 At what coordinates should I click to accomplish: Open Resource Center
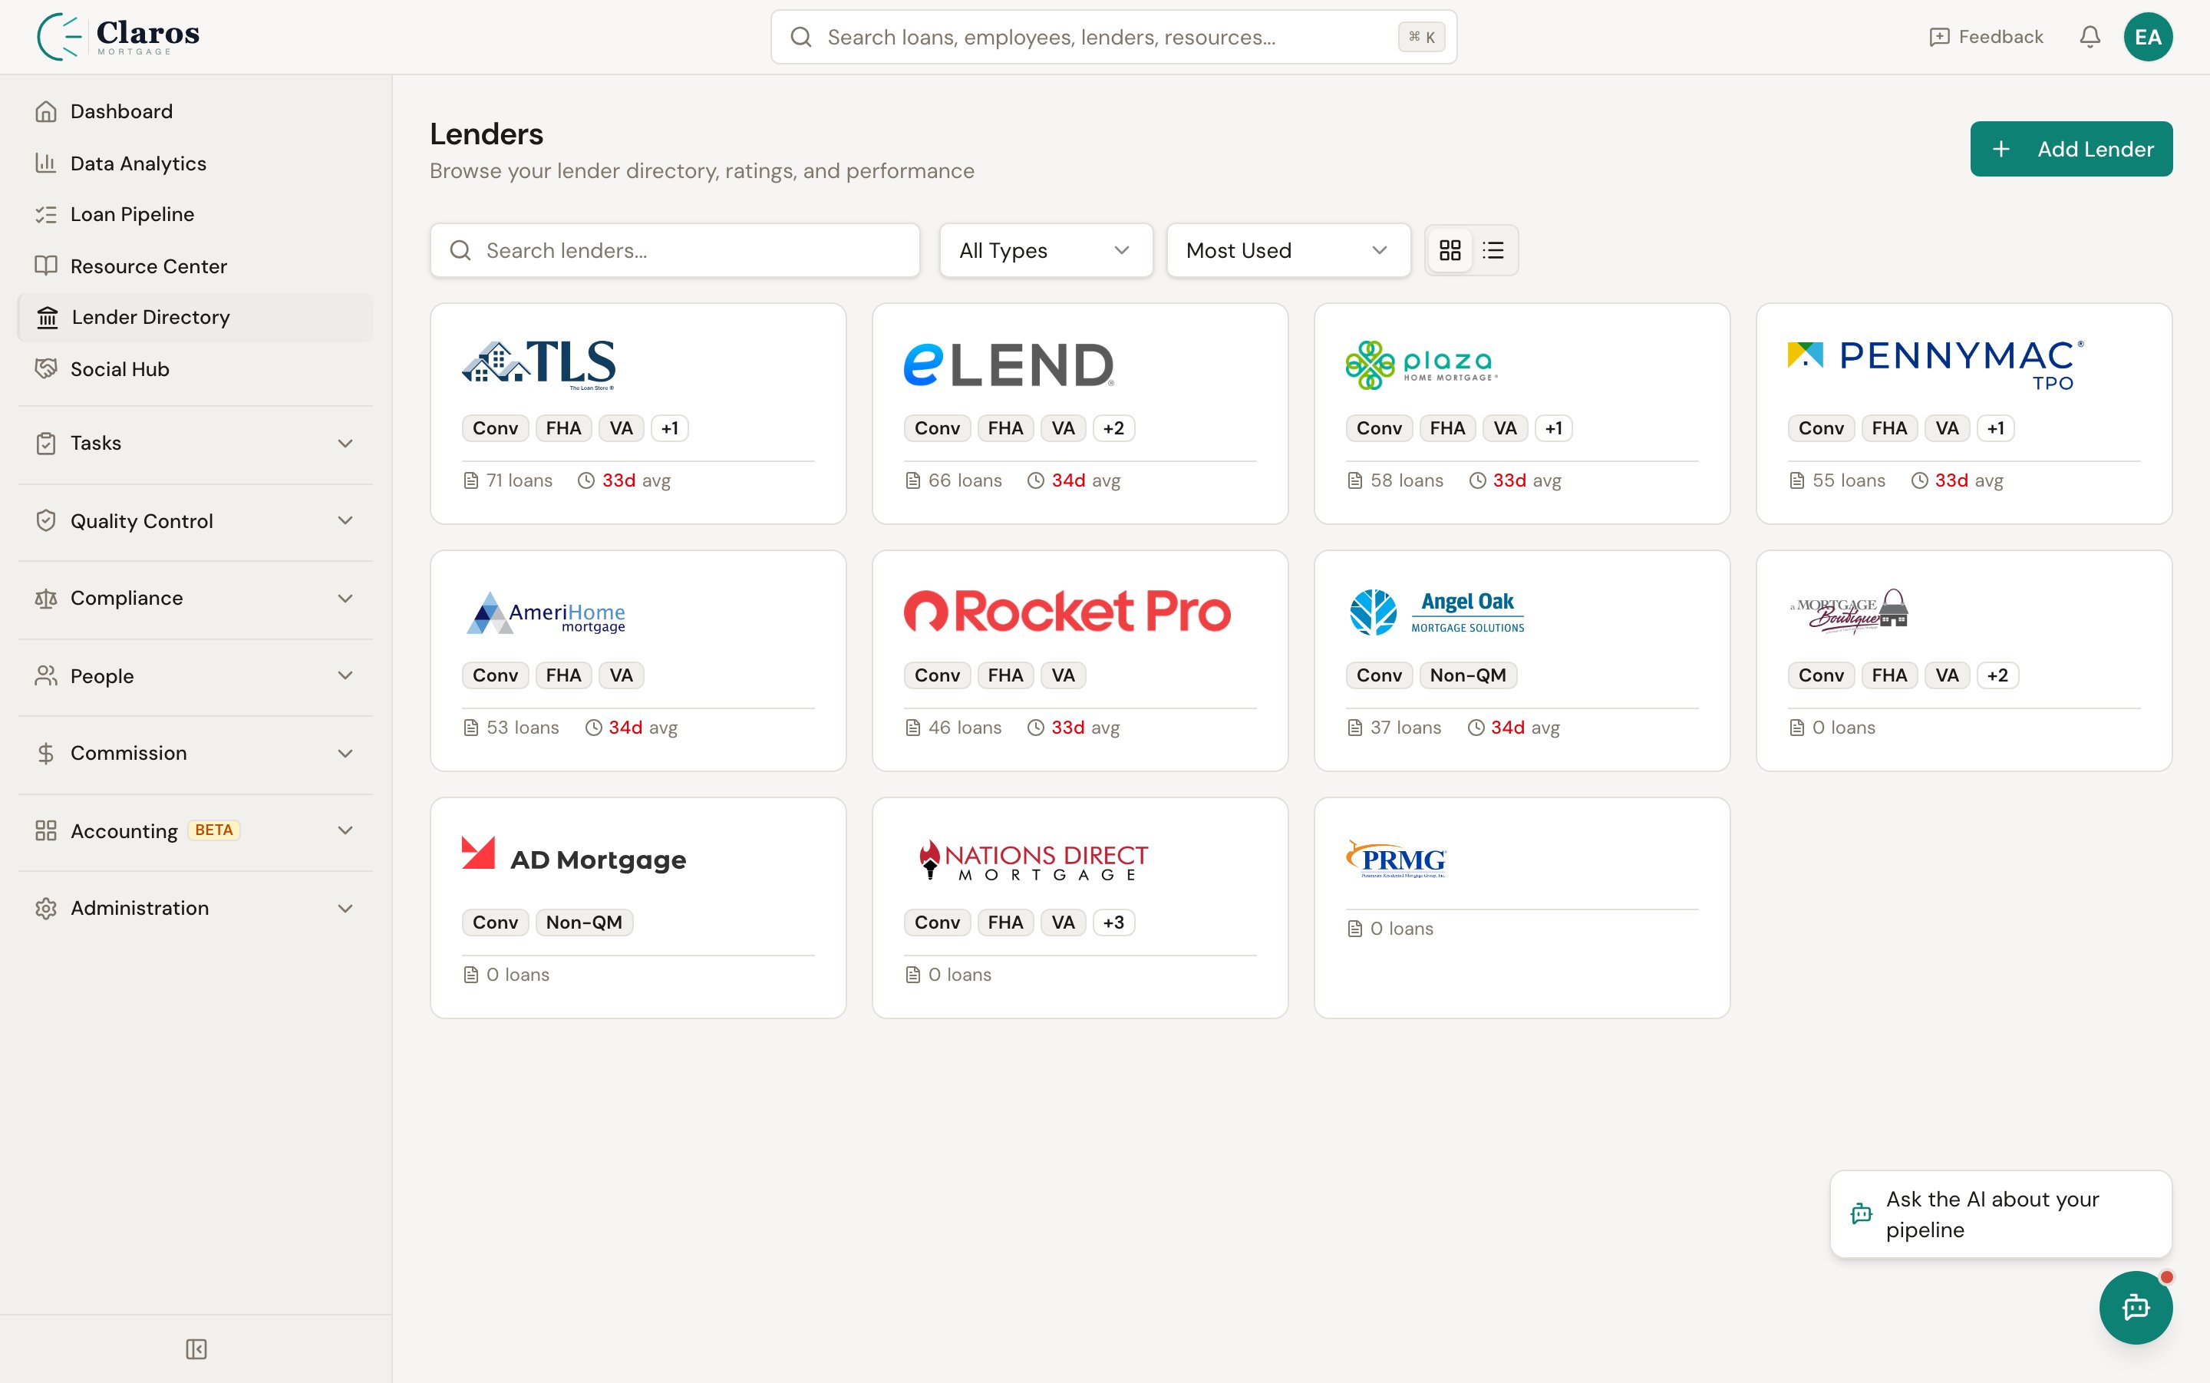195,266
